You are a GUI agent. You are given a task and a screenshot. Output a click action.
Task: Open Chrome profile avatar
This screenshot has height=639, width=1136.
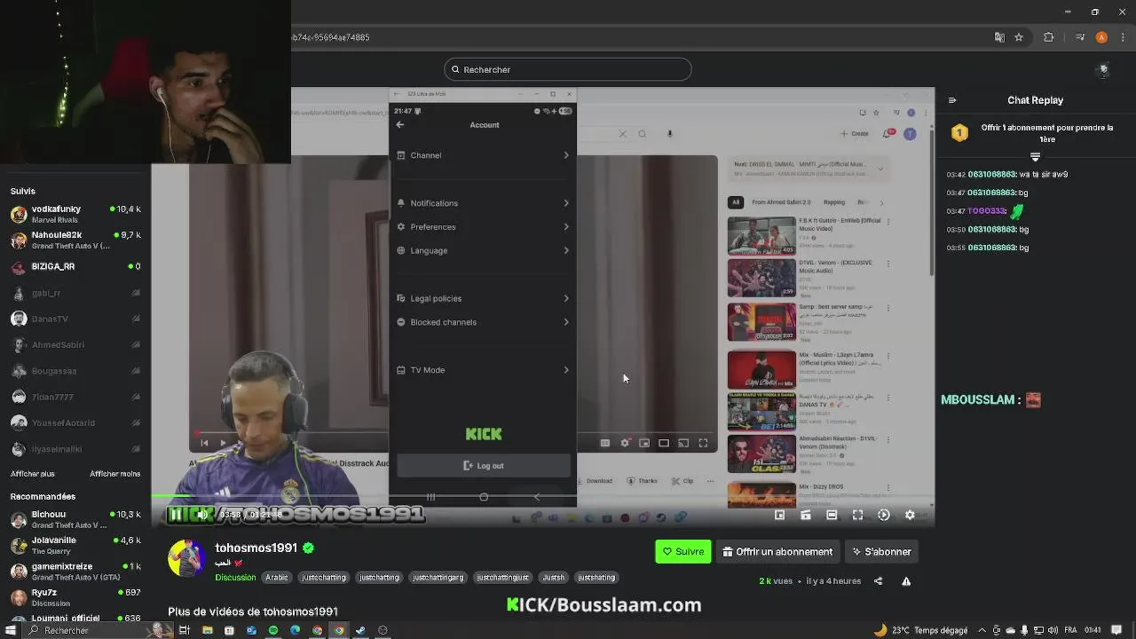pos(1101,37)
